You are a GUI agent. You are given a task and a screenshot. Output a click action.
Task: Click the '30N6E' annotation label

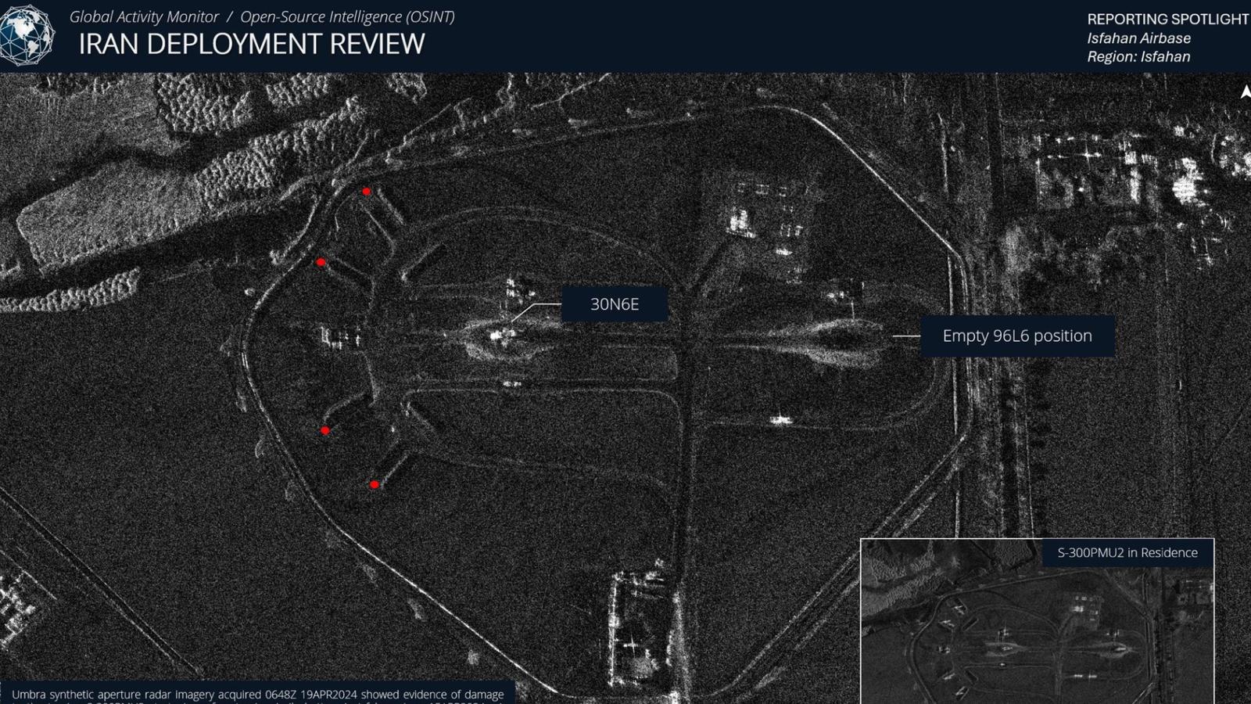click(615, 304)
